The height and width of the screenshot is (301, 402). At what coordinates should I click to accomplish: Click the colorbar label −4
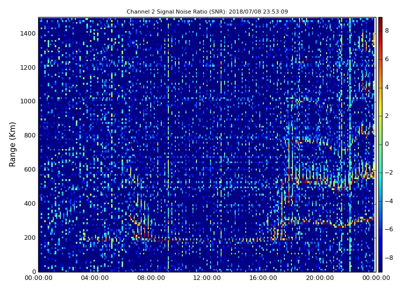coord(388,201)
